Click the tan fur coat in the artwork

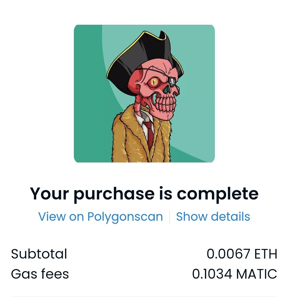point(125,140)
